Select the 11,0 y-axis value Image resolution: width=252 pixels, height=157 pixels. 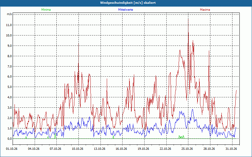9,25
